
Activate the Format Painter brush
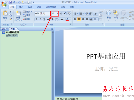10,19
